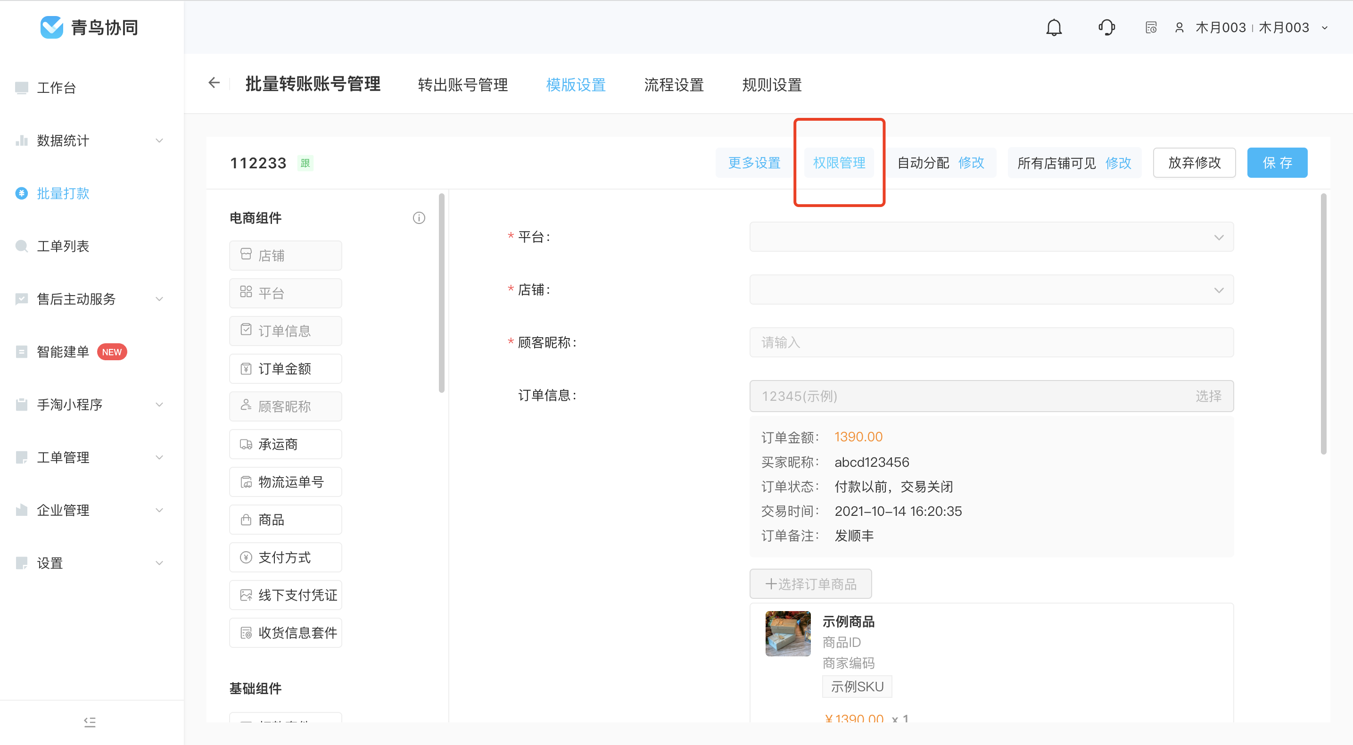
Task: Expand 工单管理 menu chevron
Action: click(x=159, y=457)
